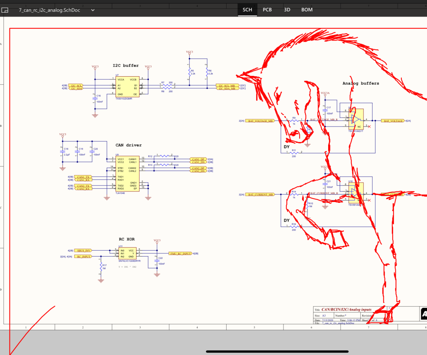Image resolution: width=427 pixels, height=355 pixels.
Task: Select the I2C_SDA_MB output port
Action: [x=227, y=89]
